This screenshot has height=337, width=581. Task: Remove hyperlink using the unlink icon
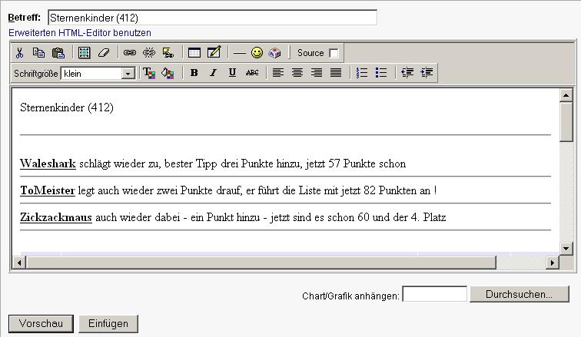[x=149, y=53]
